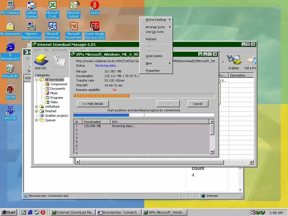
Task: Launch Outlook Express from desktop
Action: 31,9
